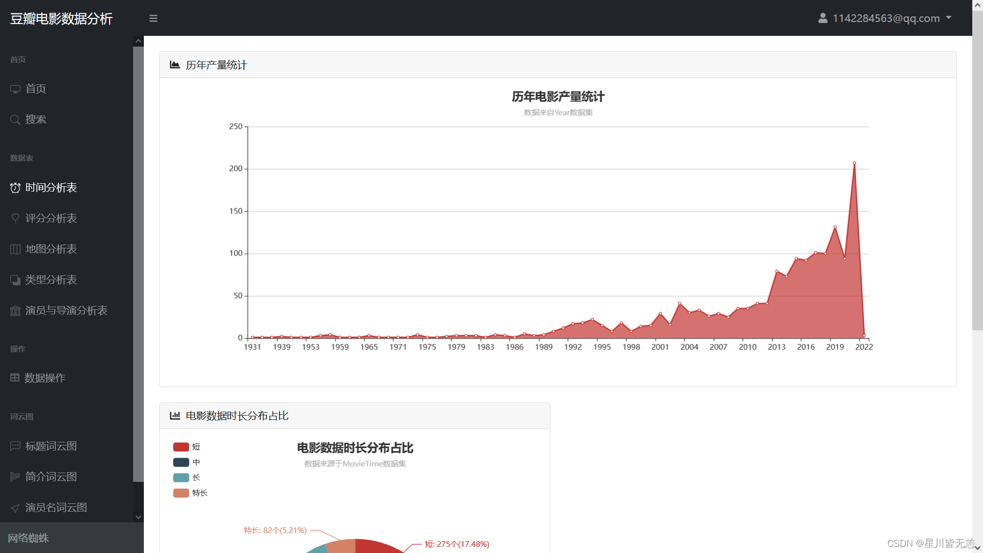Click the 1931 x-axis label
Image resolution: width=983 pixels, height=553 pixels.
(x=252, y=347)
